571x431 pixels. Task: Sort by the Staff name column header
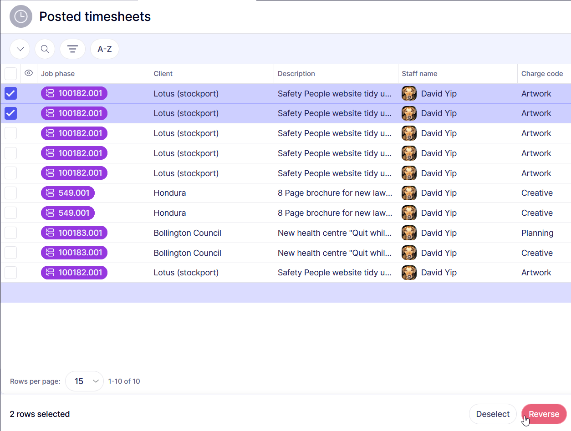[x=419, y=74]
